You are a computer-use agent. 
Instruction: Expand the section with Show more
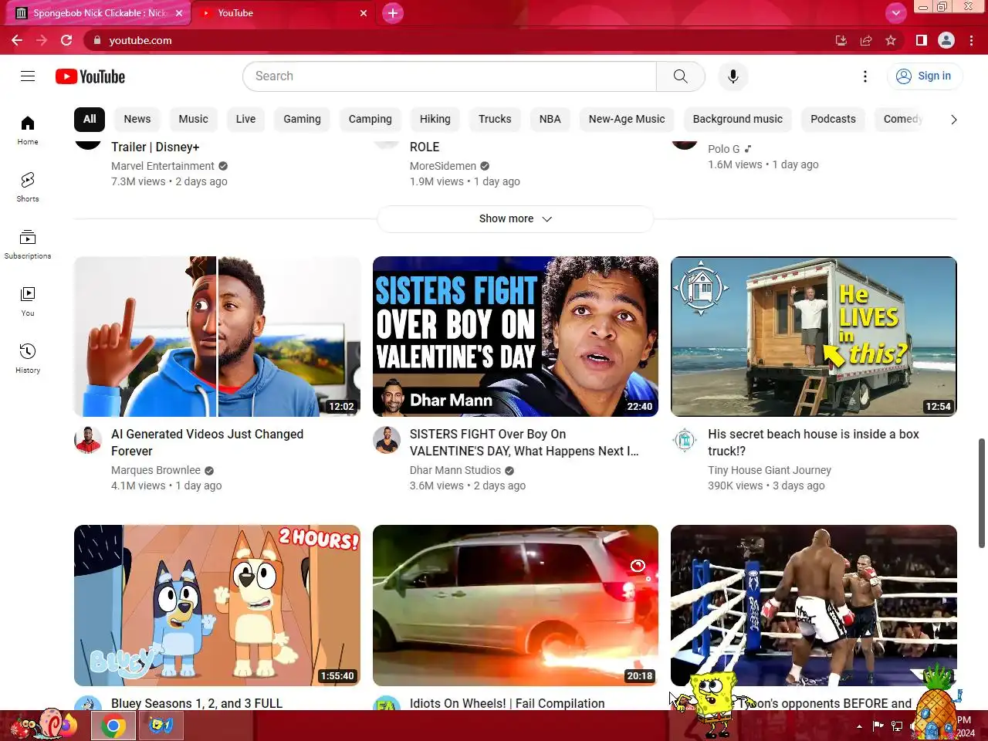[516, 218]
